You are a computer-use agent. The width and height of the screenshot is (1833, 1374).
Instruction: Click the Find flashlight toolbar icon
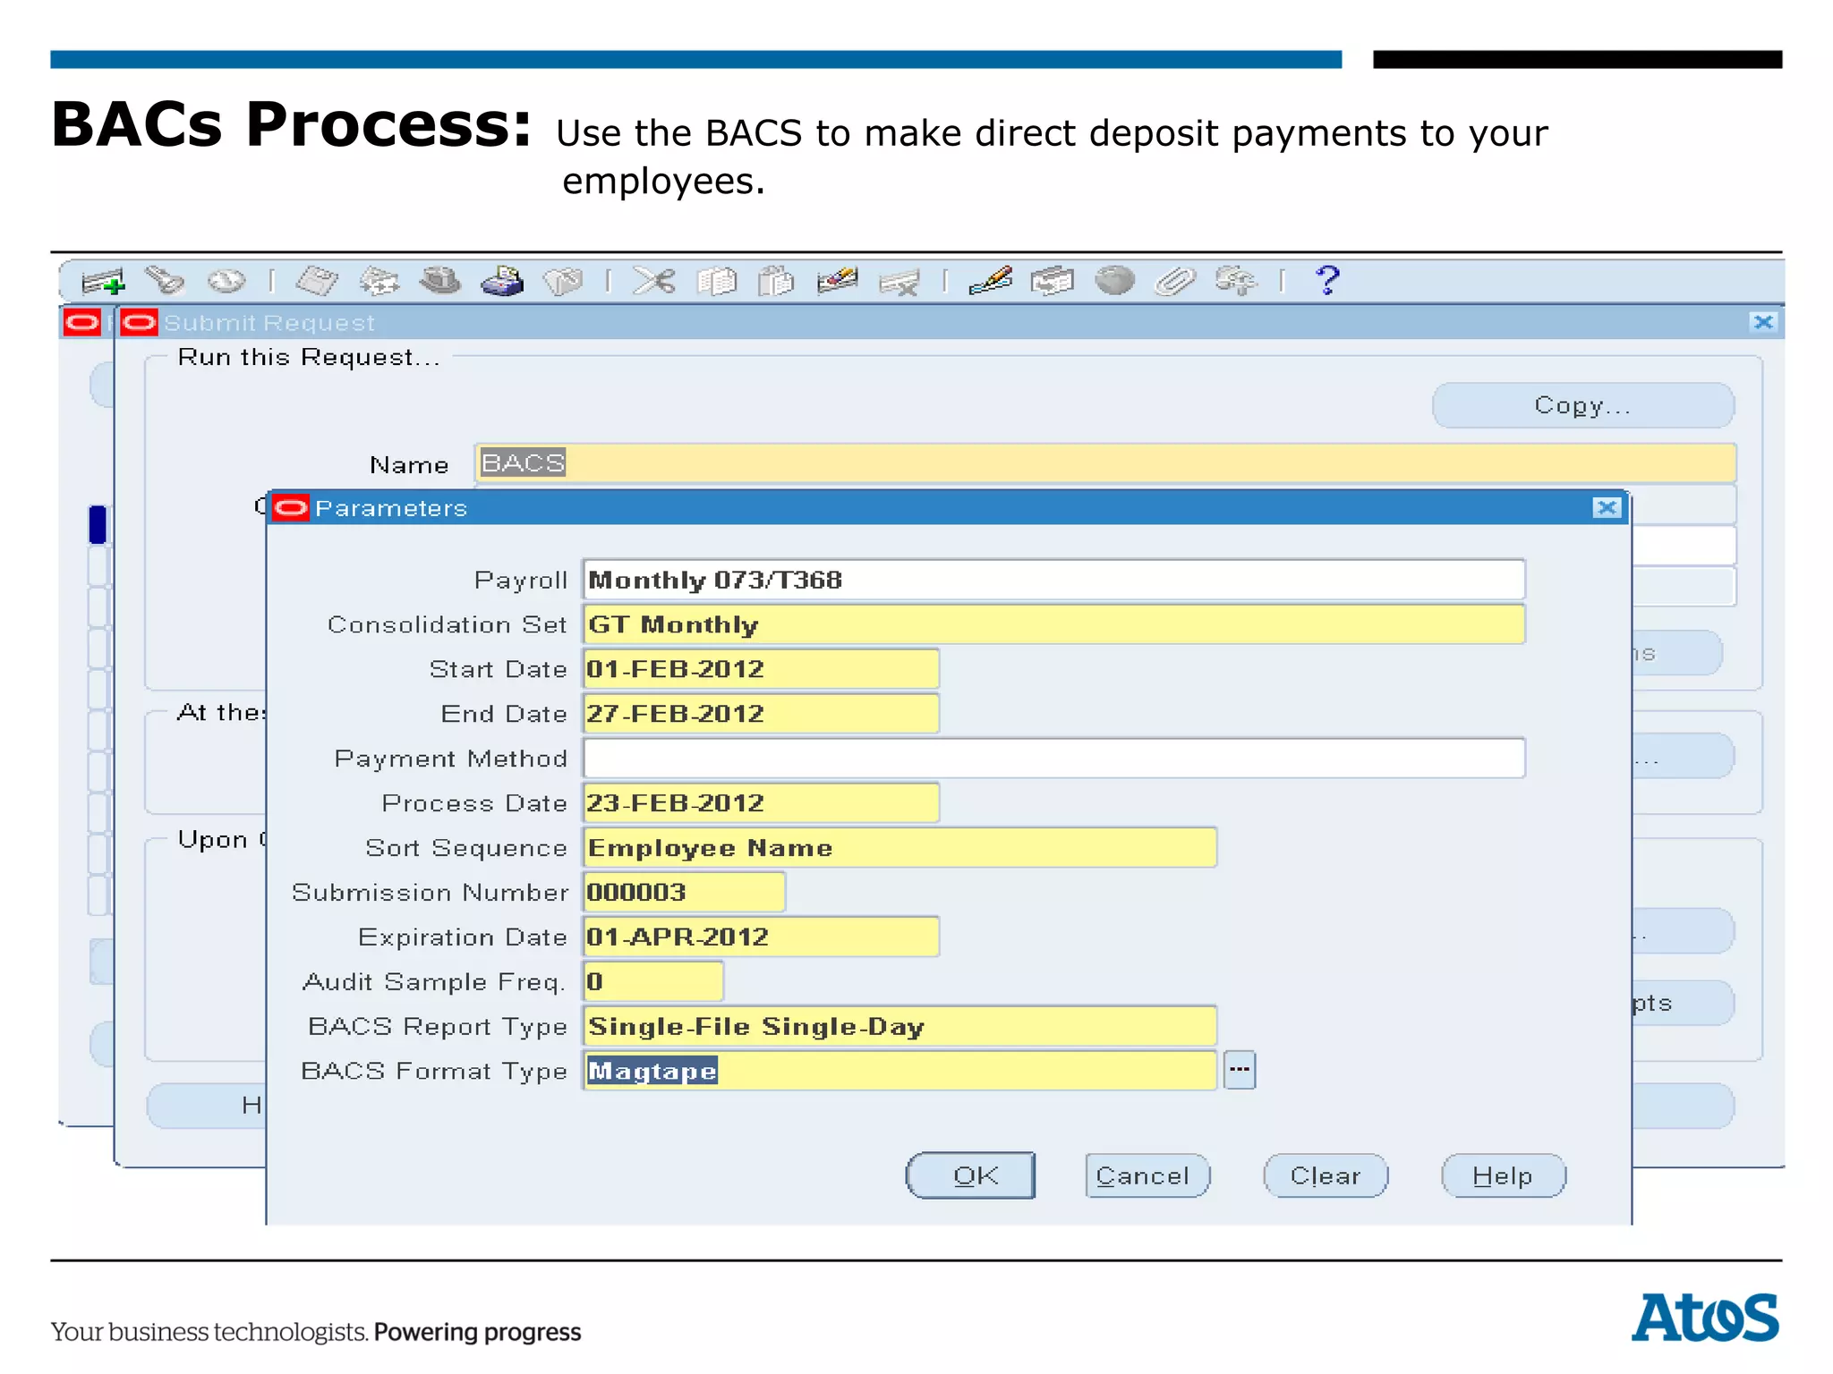pyautogui.click(x=165, y=281)
